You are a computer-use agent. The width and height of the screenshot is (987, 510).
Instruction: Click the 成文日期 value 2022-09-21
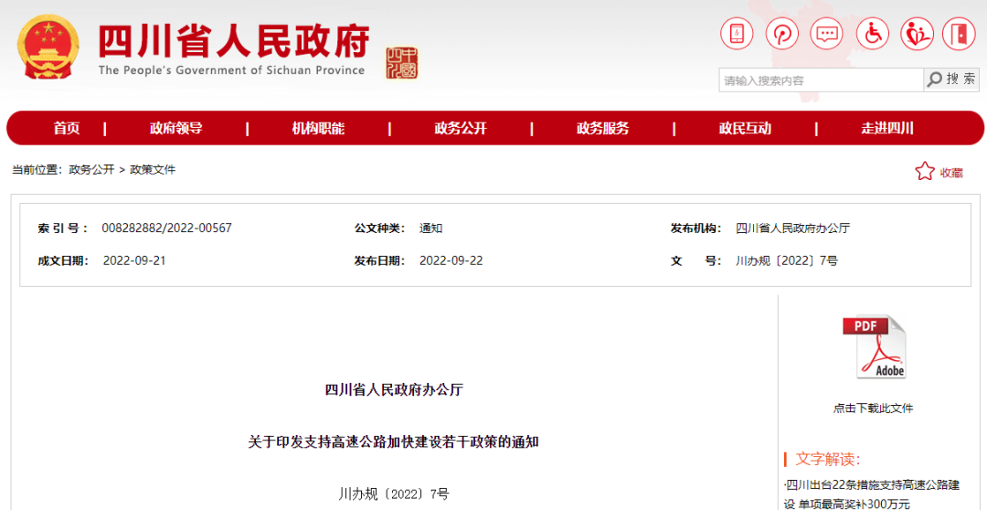point(134,260)
